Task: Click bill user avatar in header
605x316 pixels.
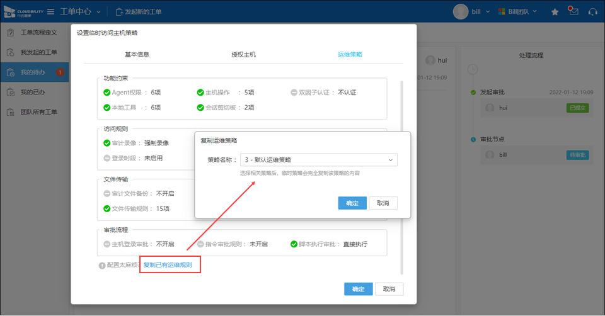Action: 461,11
